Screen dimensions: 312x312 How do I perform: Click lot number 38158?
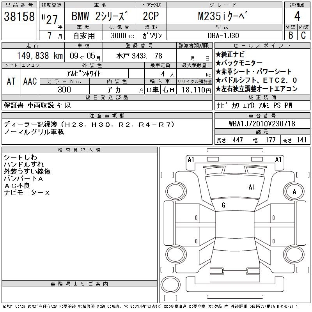[19, 16]
